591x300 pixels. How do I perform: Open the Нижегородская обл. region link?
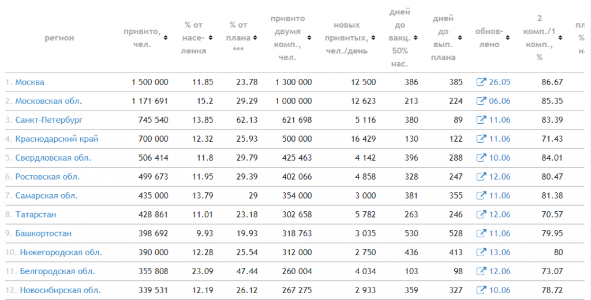61,252
